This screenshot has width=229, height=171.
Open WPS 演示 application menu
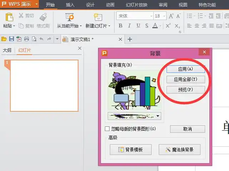[20, 4]
